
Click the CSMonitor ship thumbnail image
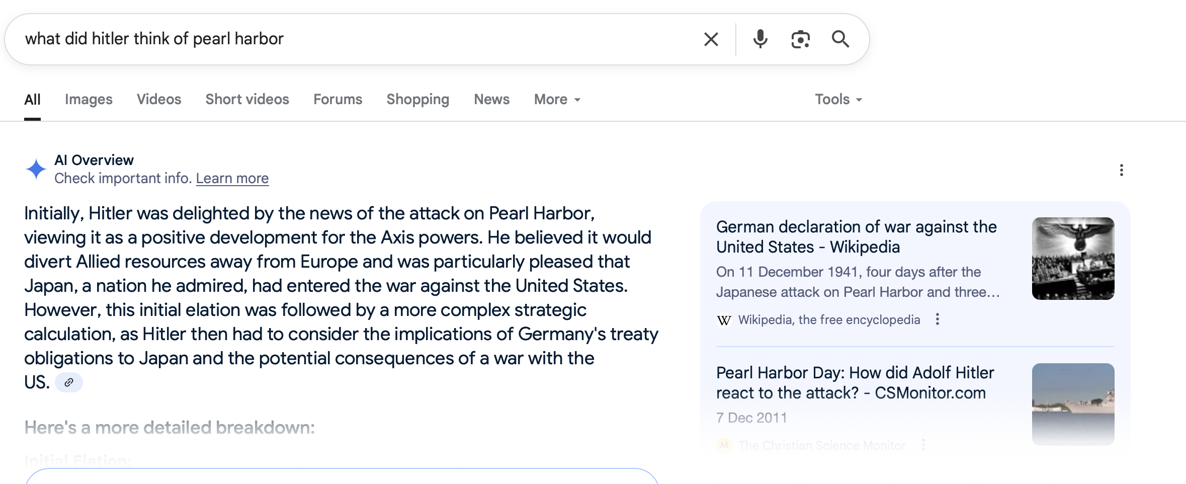[1073, 405]
